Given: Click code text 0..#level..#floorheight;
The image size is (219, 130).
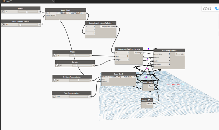Looking at the screenshot, I should coord(70,13).
